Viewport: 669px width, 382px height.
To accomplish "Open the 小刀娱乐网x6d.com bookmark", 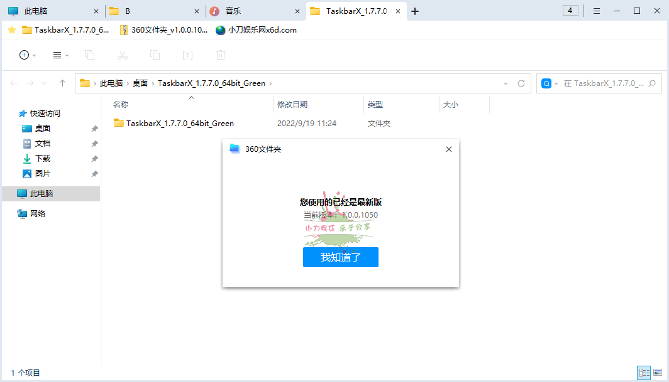I will pos(257,29).
